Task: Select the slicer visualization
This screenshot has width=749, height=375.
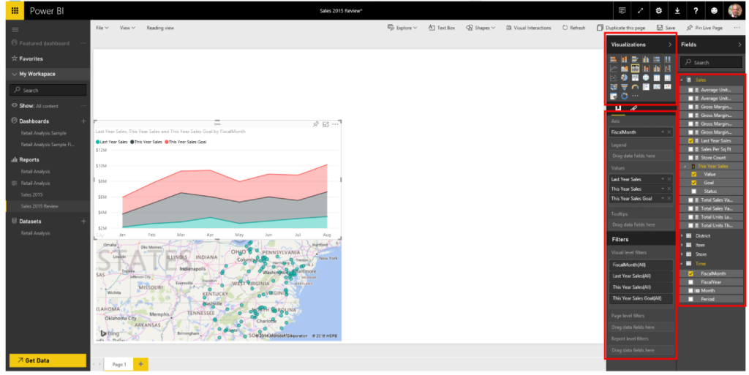Action: click(x=614, y=96)
